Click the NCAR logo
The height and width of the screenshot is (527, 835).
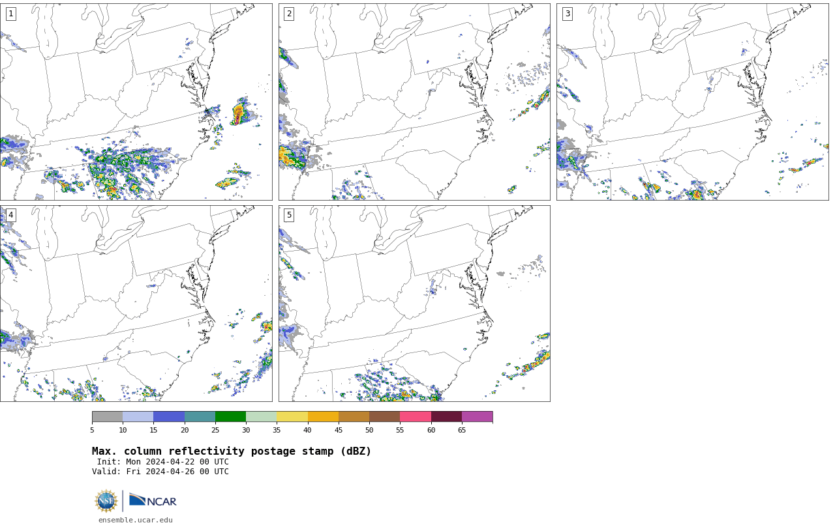pos(153,500)
